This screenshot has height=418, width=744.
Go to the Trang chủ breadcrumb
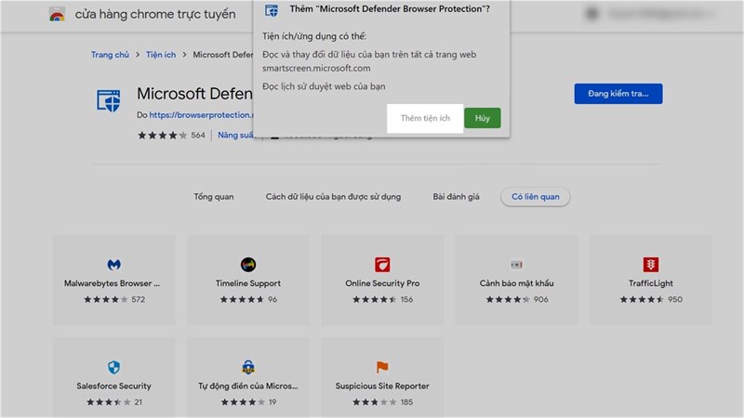click(110, 55)
